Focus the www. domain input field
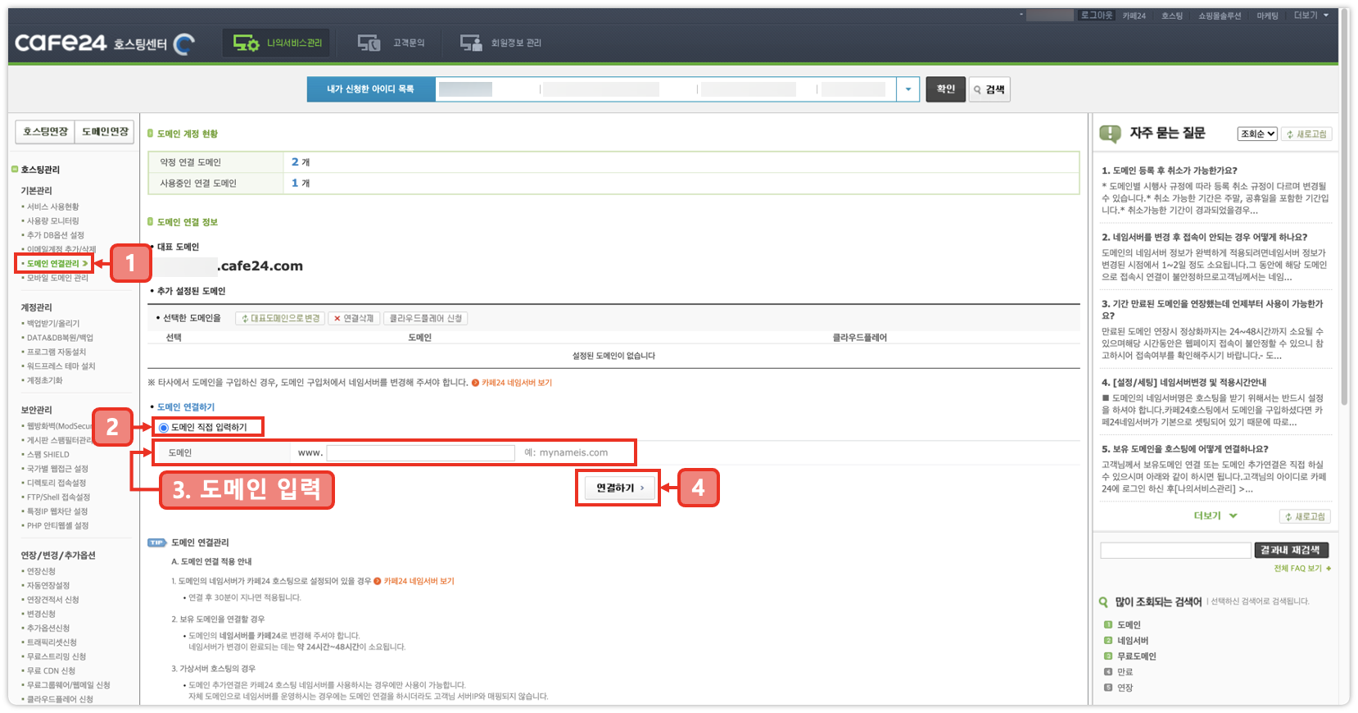Viewport: 1358px width, 713px height. 421,452
